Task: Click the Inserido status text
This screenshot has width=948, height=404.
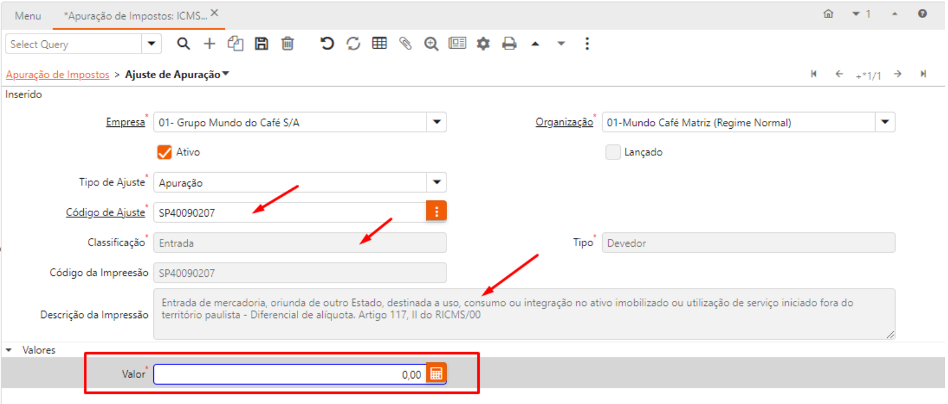Action: click(24, 95)
